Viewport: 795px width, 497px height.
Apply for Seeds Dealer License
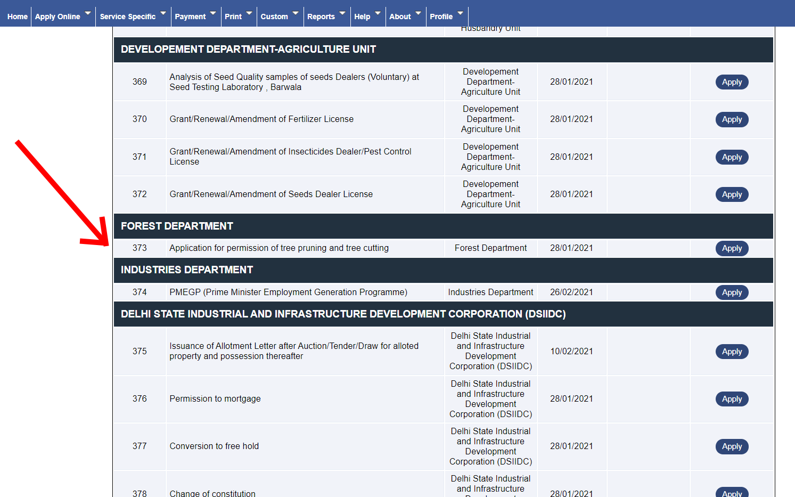732,194
